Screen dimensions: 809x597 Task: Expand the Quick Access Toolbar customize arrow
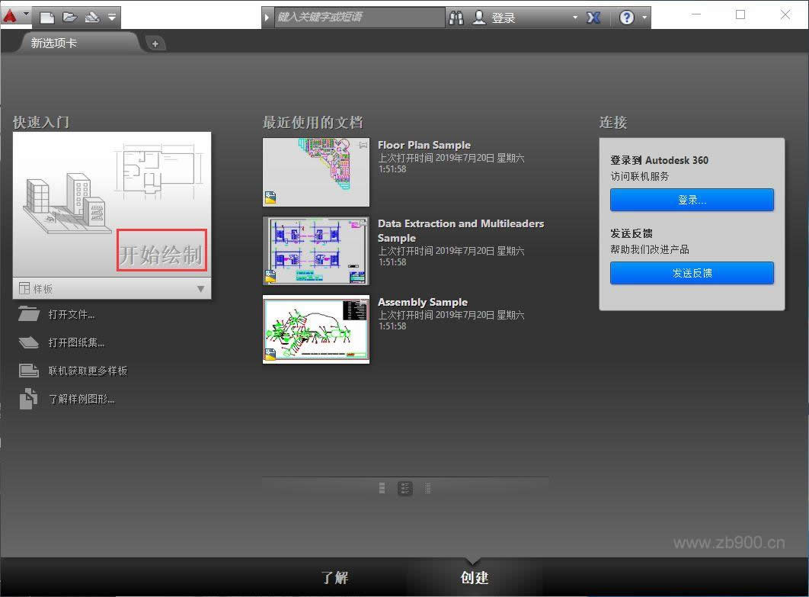pyautogui.click(x=111, y=17)
